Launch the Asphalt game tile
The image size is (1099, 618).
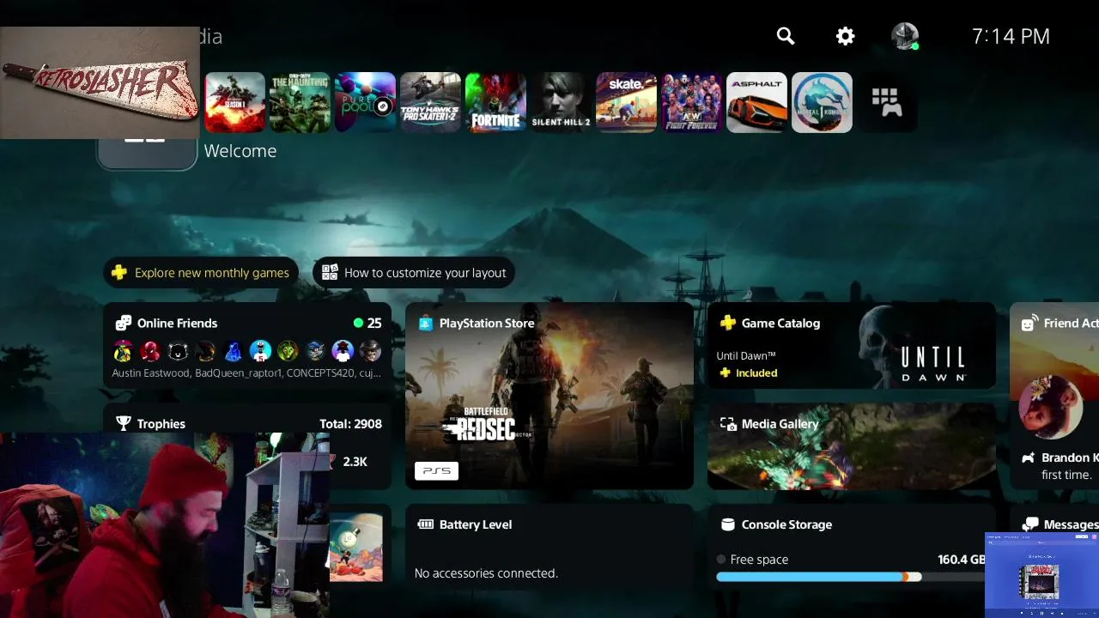pos(756,102)
